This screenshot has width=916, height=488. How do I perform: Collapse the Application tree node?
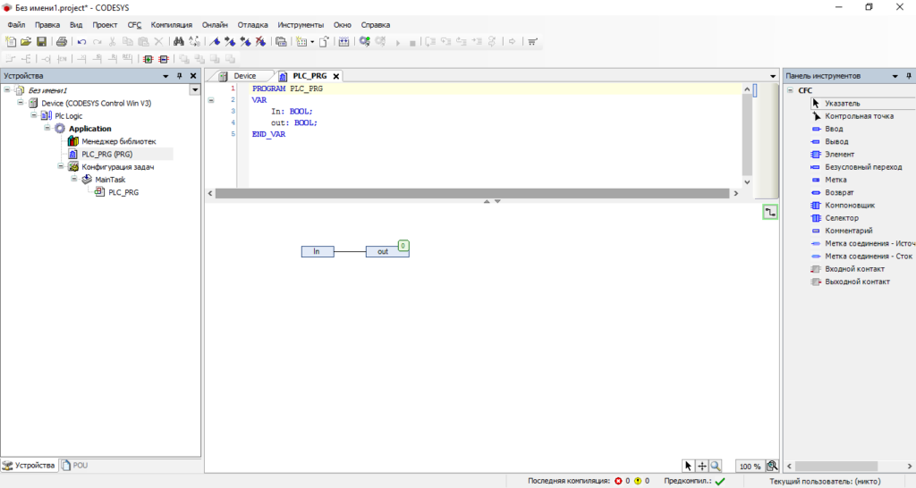48,129
